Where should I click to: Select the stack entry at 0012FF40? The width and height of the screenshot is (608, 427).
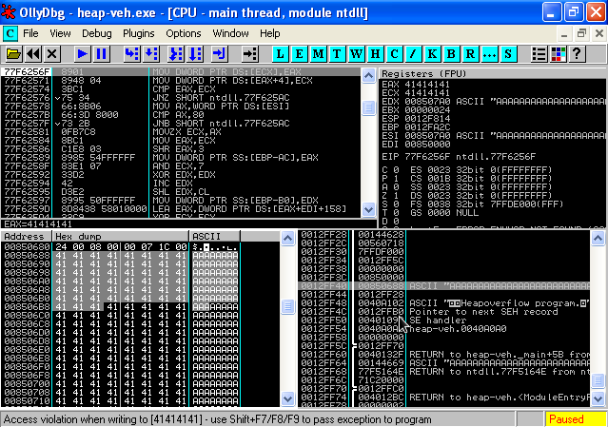point(324,285)
